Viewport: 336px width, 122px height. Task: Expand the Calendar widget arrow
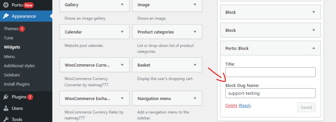click(x=122, y=32)
